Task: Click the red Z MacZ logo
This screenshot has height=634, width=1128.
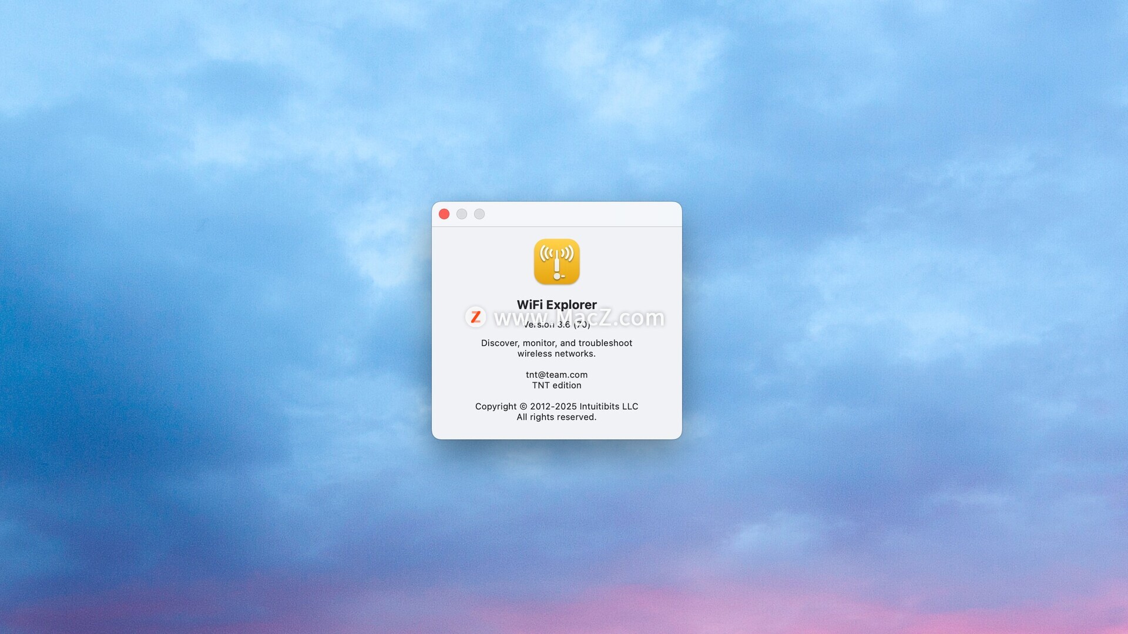Action: (x=475, y=317)
